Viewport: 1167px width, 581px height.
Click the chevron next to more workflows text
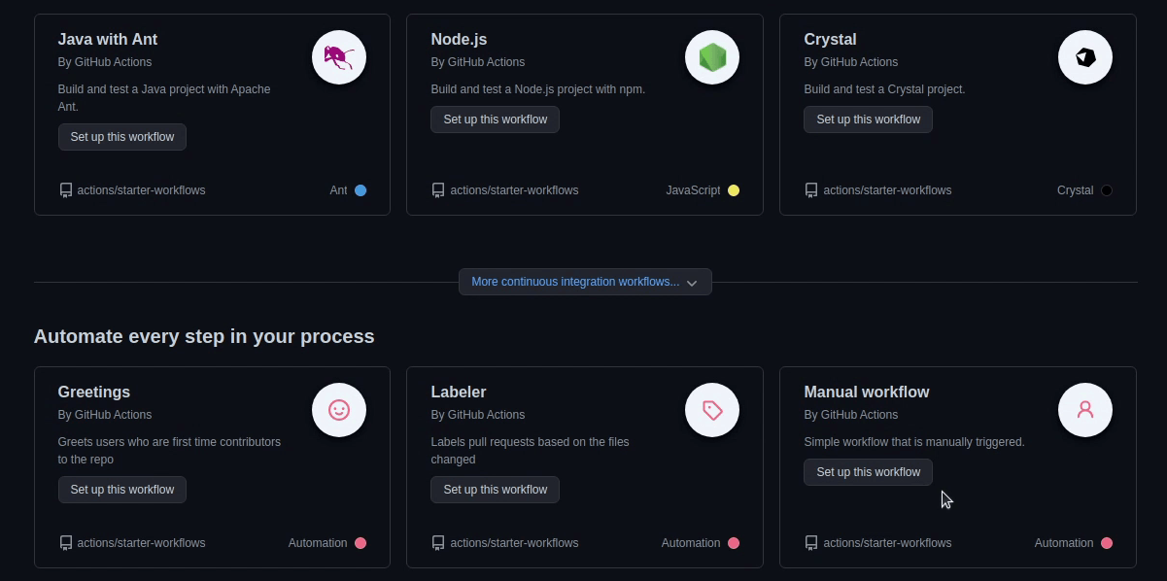pyautogui.click(x=692, y=283)
